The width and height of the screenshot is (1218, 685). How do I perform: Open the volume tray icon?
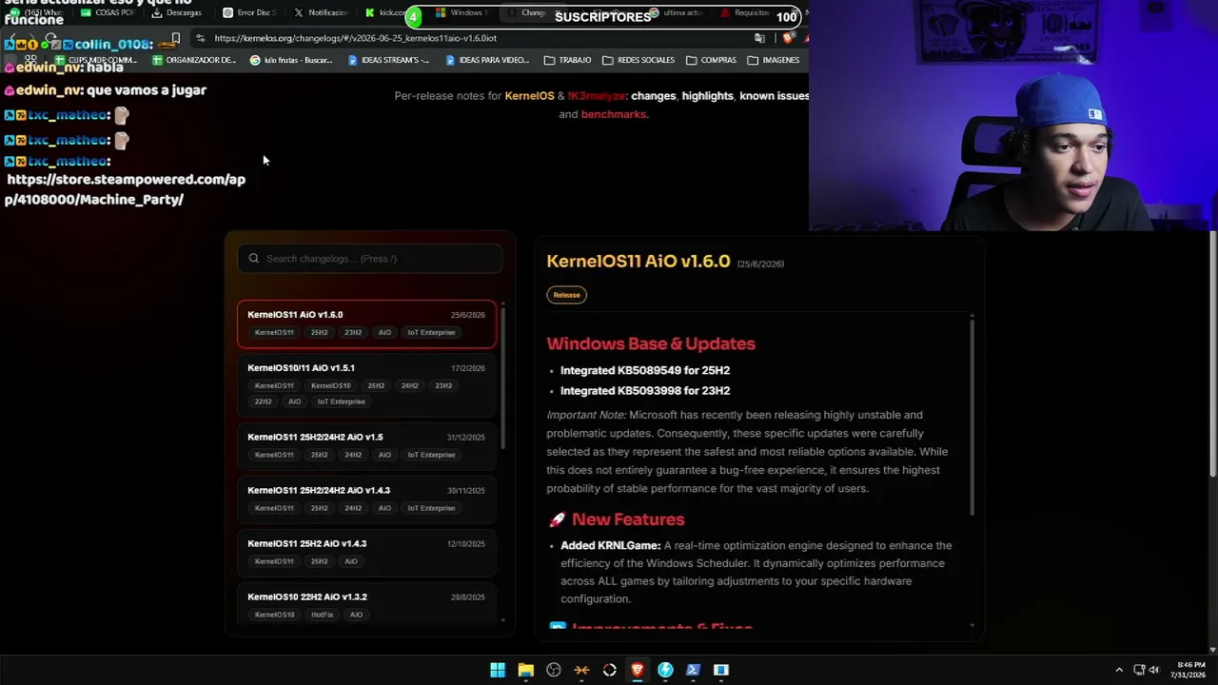pyautogui.click(x=1156, y=670)
